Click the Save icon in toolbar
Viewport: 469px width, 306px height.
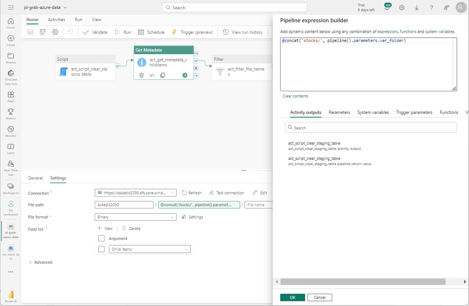click(x=30, y=32)
